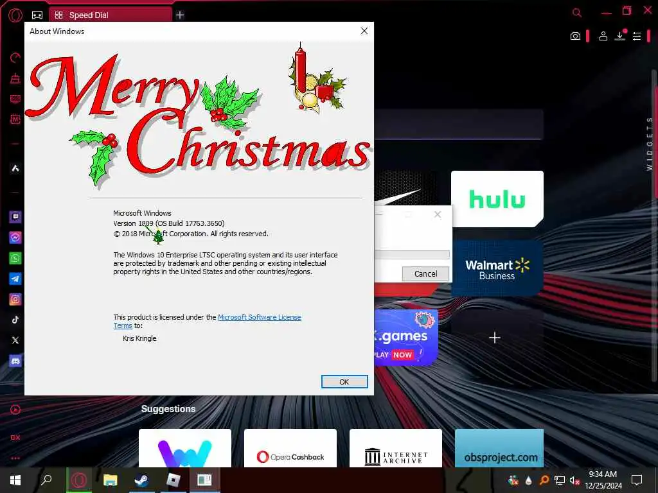Open the obsproject.com suggestion
This screenshot has width=658, height=493.
pyautogui.click(x=499, y=448)
